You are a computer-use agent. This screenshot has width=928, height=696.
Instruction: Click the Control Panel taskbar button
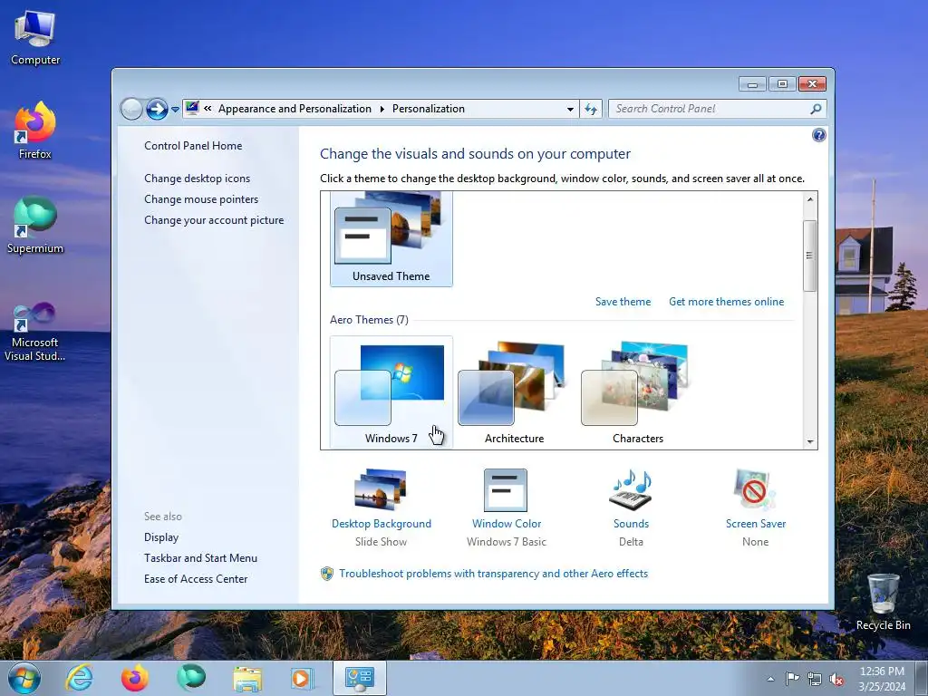click(359, 678)
